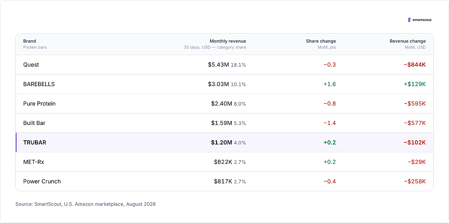Click '30 days, USD — category share' subheading
Screen dimensions: 449x223
coord(215,47)
